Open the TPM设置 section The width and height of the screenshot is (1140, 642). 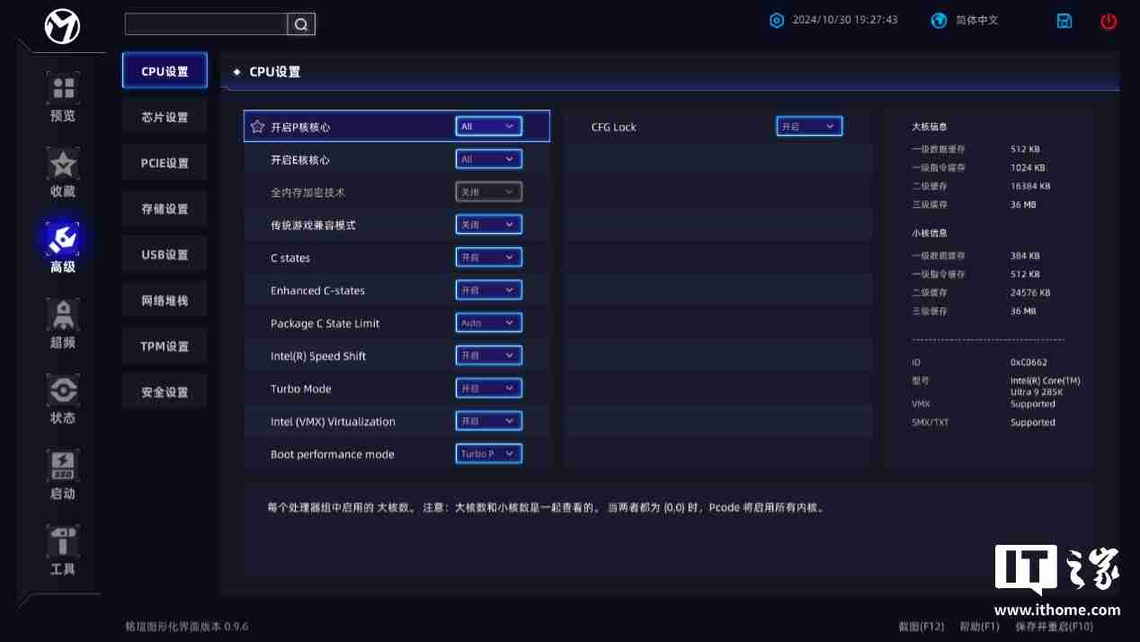(165, 345)
